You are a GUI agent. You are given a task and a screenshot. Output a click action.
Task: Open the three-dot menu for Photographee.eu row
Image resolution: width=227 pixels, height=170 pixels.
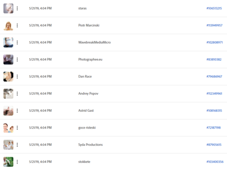tap(17, 60)
